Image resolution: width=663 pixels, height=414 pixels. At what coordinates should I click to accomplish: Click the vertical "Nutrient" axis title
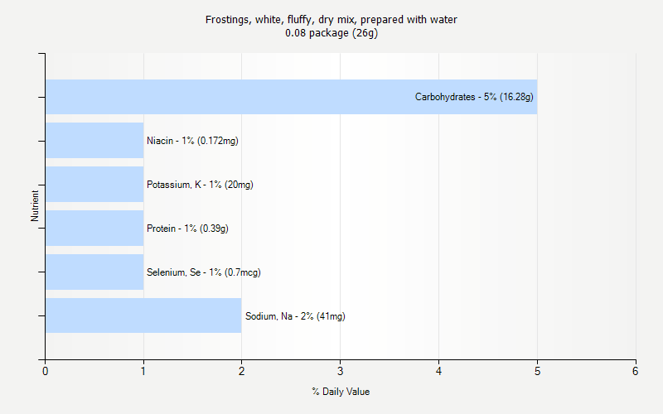pyautogui.click(x=35, y=206)
